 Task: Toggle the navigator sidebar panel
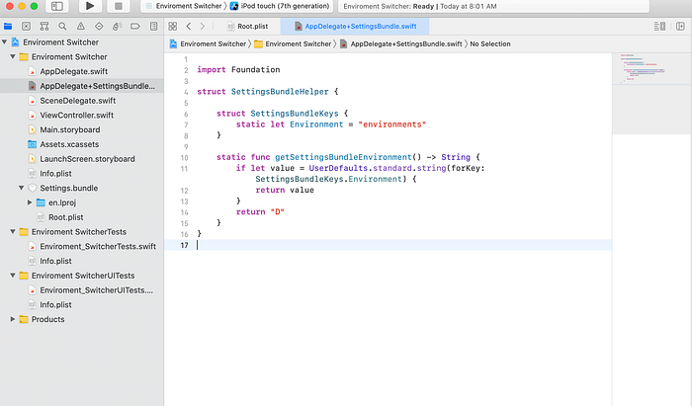point(57,6)
